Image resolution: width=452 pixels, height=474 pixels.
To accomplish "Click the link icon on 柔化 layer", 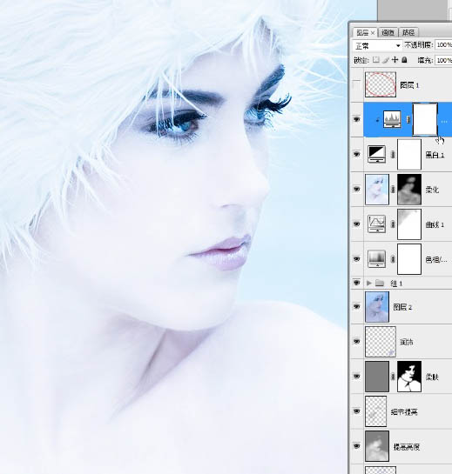I will coord(393,190).
